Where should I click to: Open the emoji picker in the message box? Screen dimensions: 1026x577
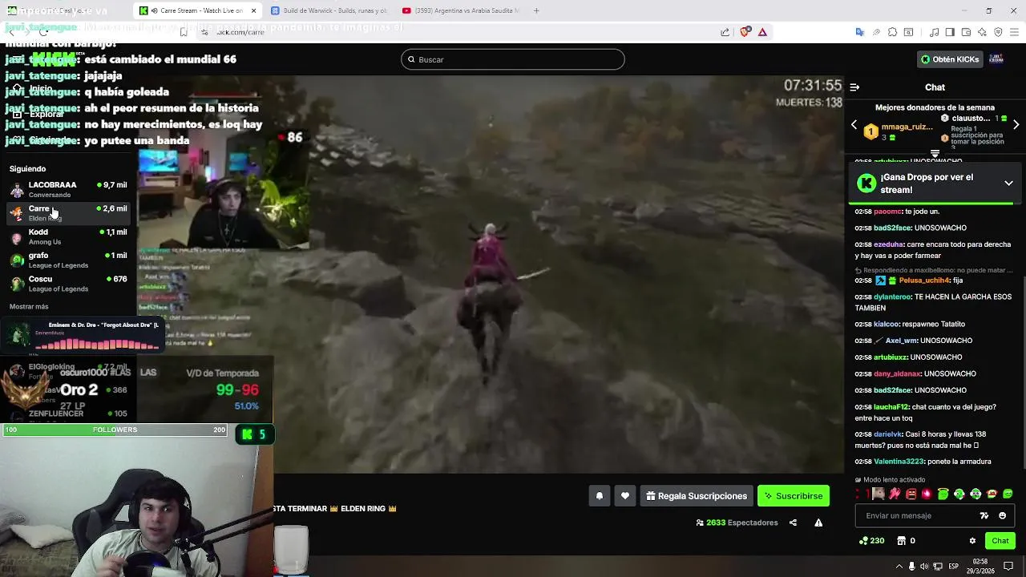(1002, 516)
